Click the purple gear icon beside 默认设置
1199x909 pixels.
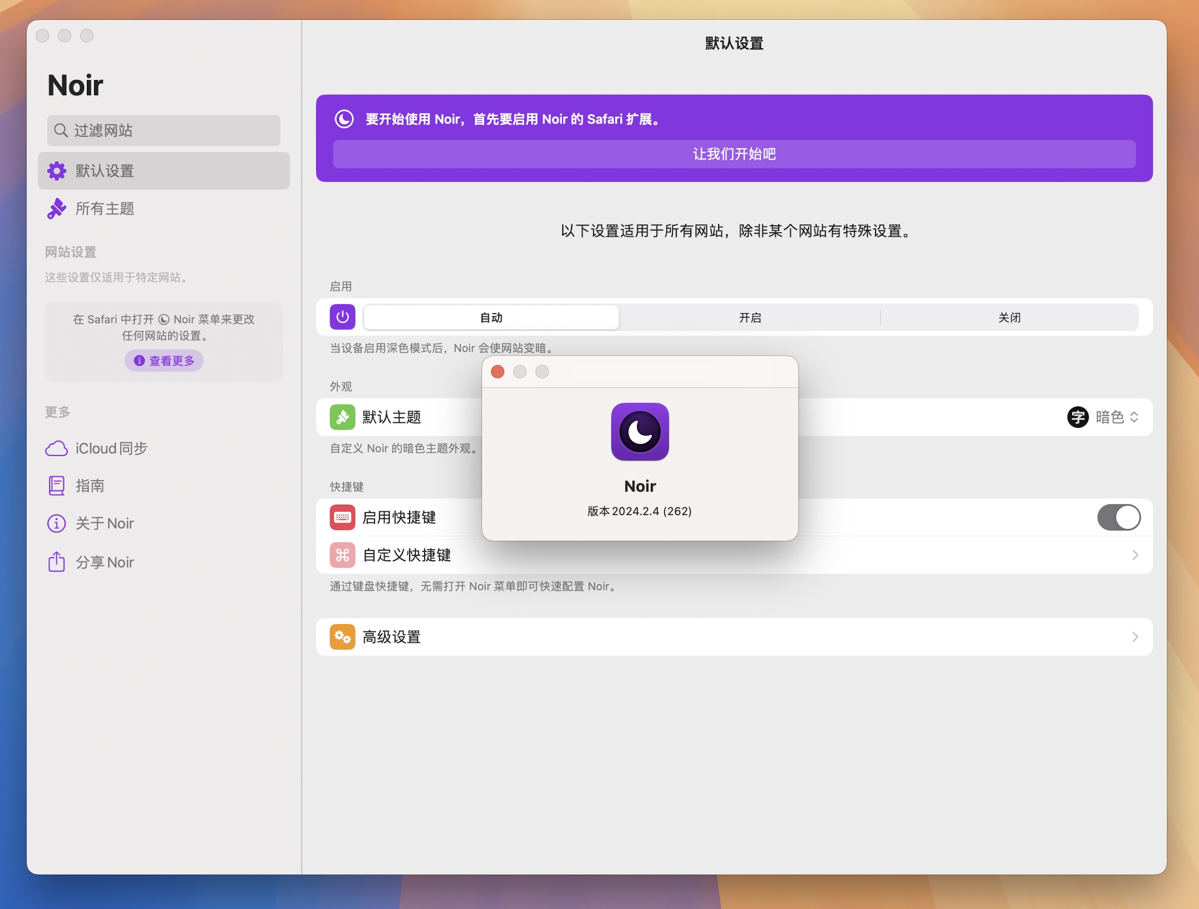click(56, 171)
